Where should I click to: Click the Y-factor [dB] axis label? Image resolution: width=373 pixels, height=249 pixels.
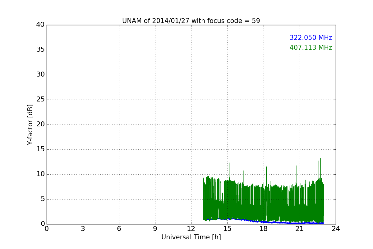coord(30,125)
